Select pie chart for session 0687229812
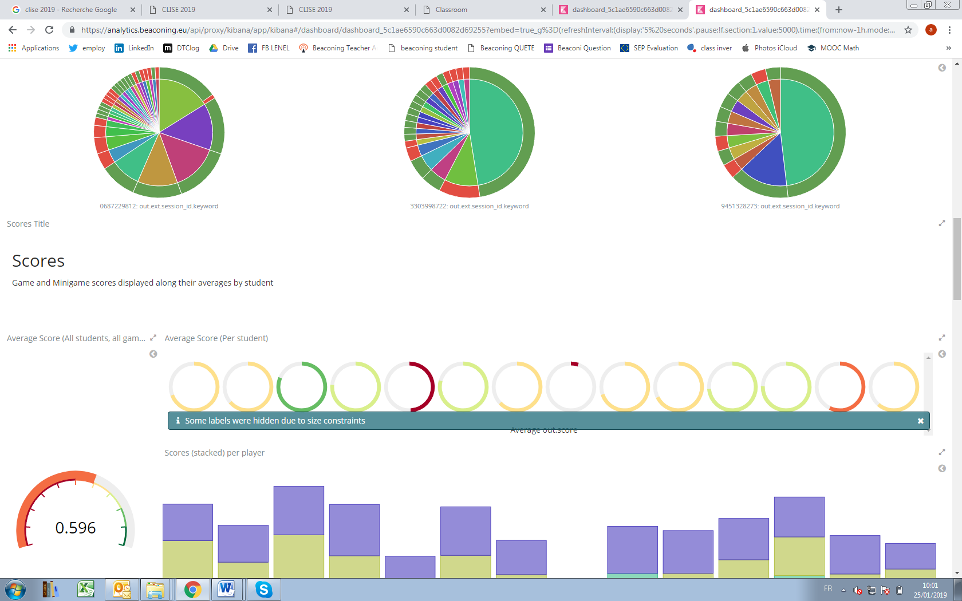Screen dimensions: 962x601 tap(159, 132)
